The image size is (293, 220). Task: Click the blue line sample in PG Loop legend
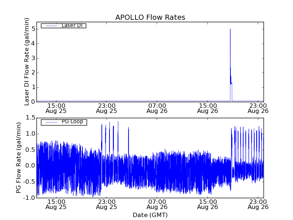(52, 122)
